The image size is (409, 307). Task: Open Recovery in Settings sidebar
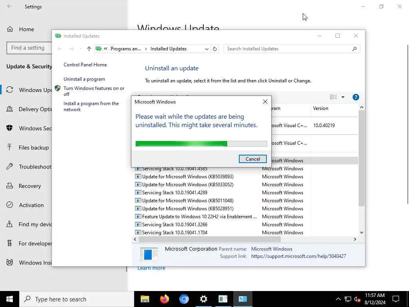pos(24,186)
